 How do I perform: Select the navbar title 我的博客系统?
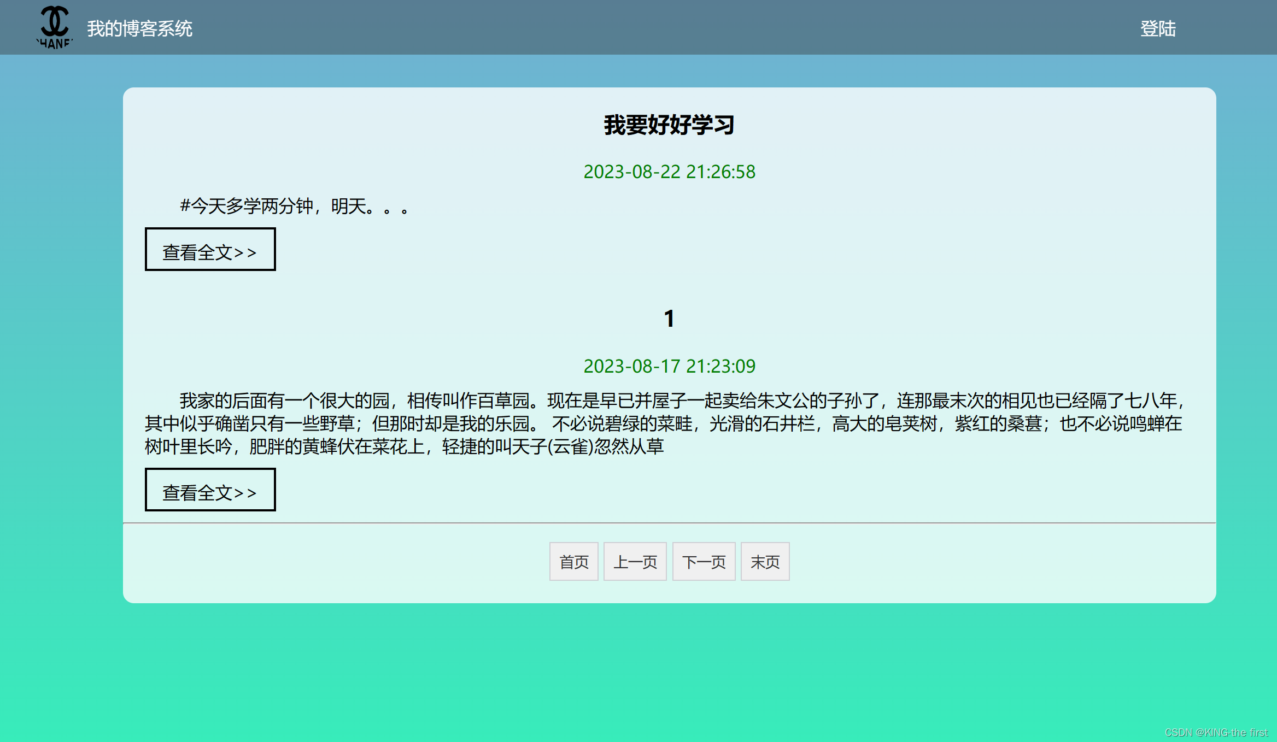tap(140, 30)
